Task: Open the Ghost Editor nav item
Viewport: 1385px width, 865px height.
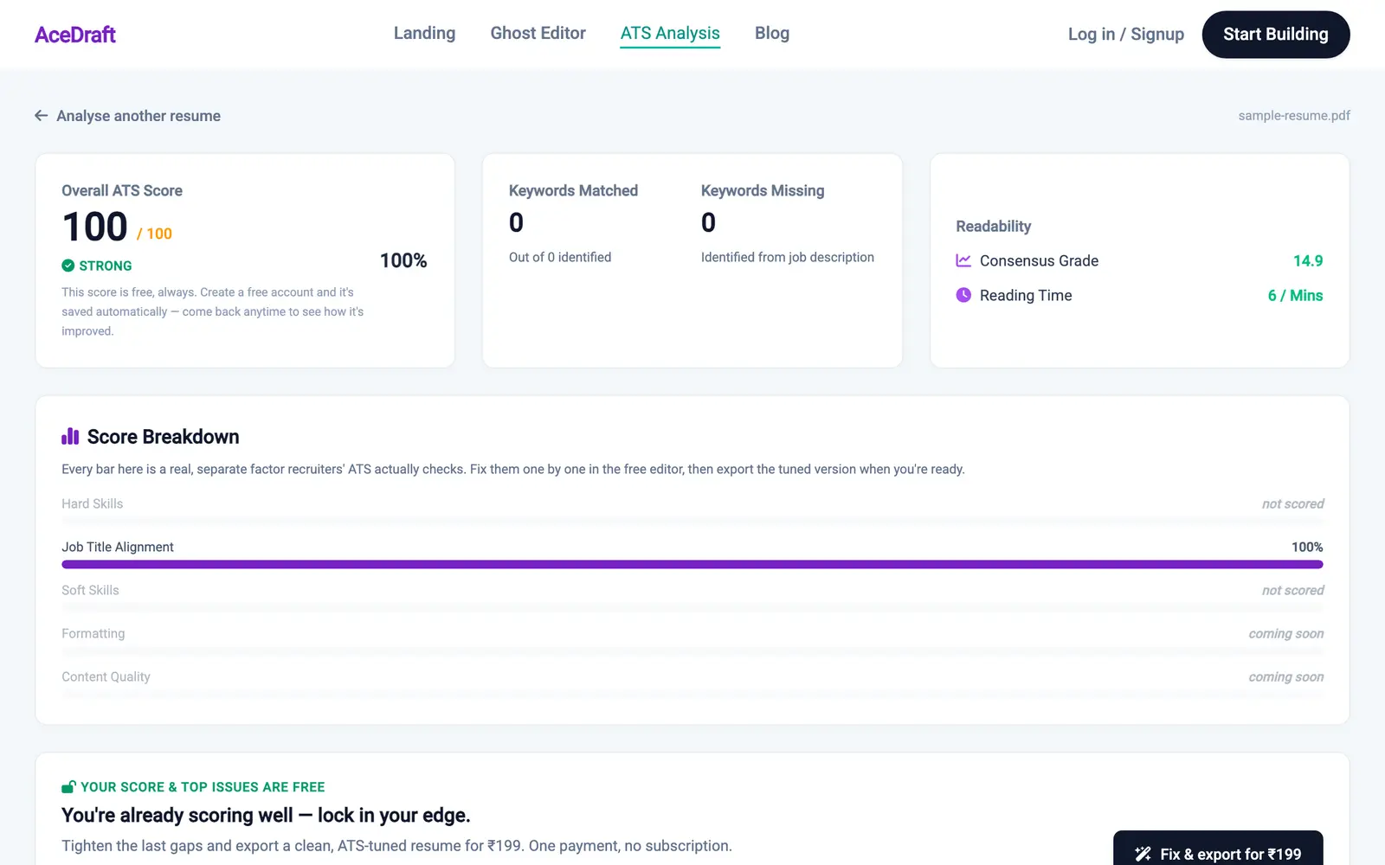Action: pyautogui.click(x=538, y=33)
